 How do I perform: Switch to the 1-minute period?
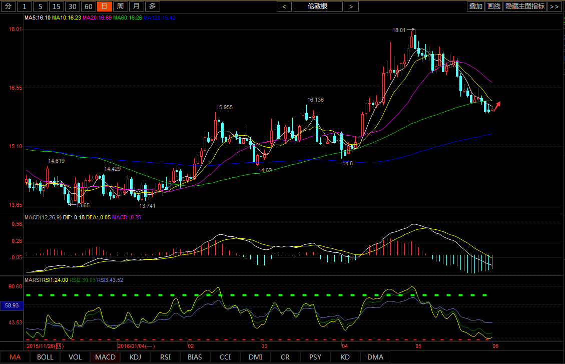tap(25, 7)
